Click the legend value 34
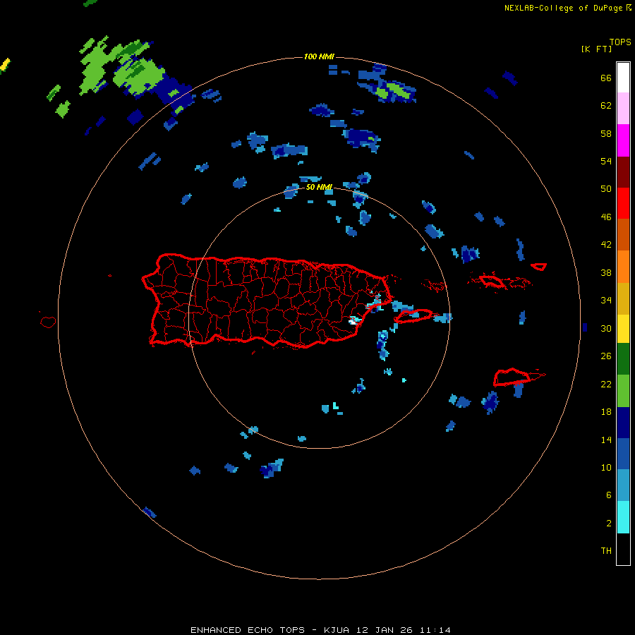This screenshot has width=635, height=635. (606, 301)
